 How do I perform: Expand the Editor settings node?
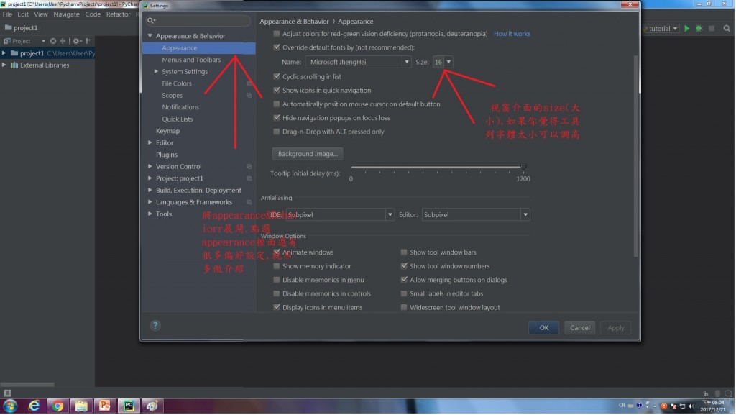(x=150, y=142)
